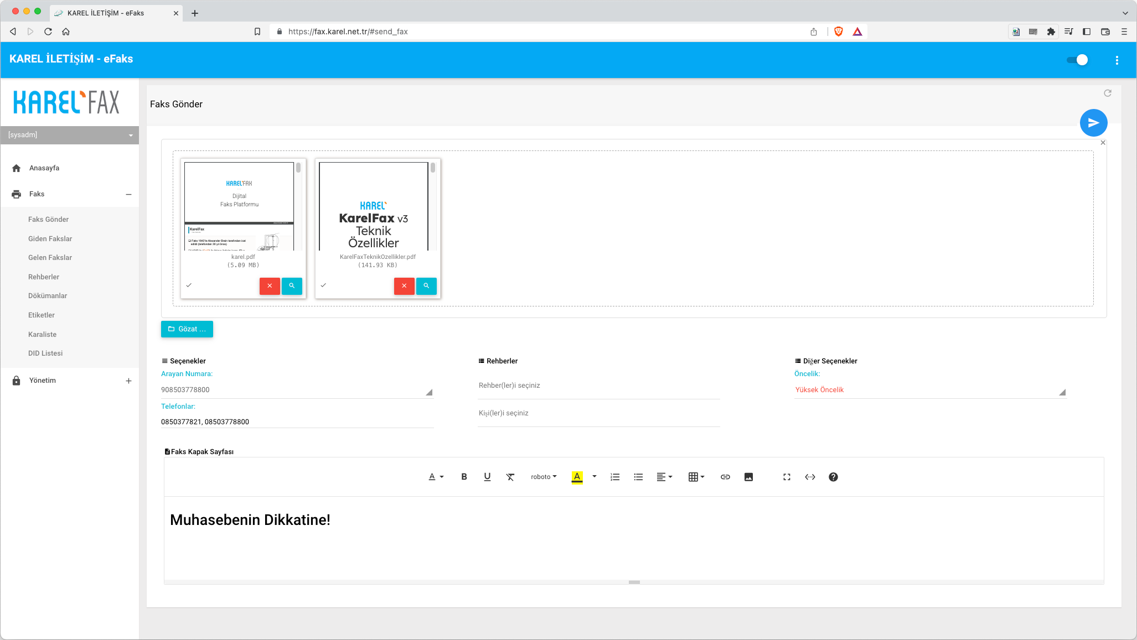Image resolution: width=1137 pixels, height=640 pixels.
Task: Insert a link in cover page
Action: 725,477
